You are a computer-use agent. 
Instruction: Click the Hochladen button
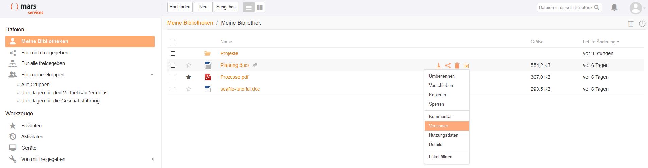180,7
